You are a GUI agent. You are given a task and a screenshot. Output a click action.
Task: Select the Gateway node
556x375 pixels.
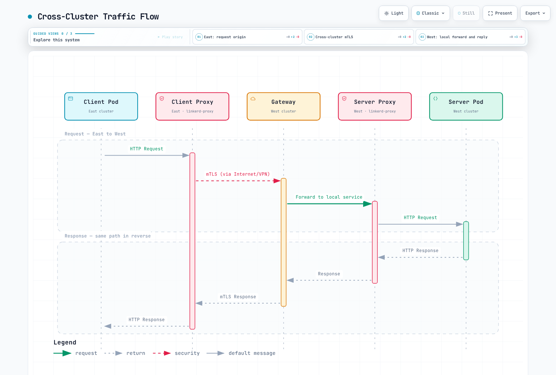(x=284, y=106)
